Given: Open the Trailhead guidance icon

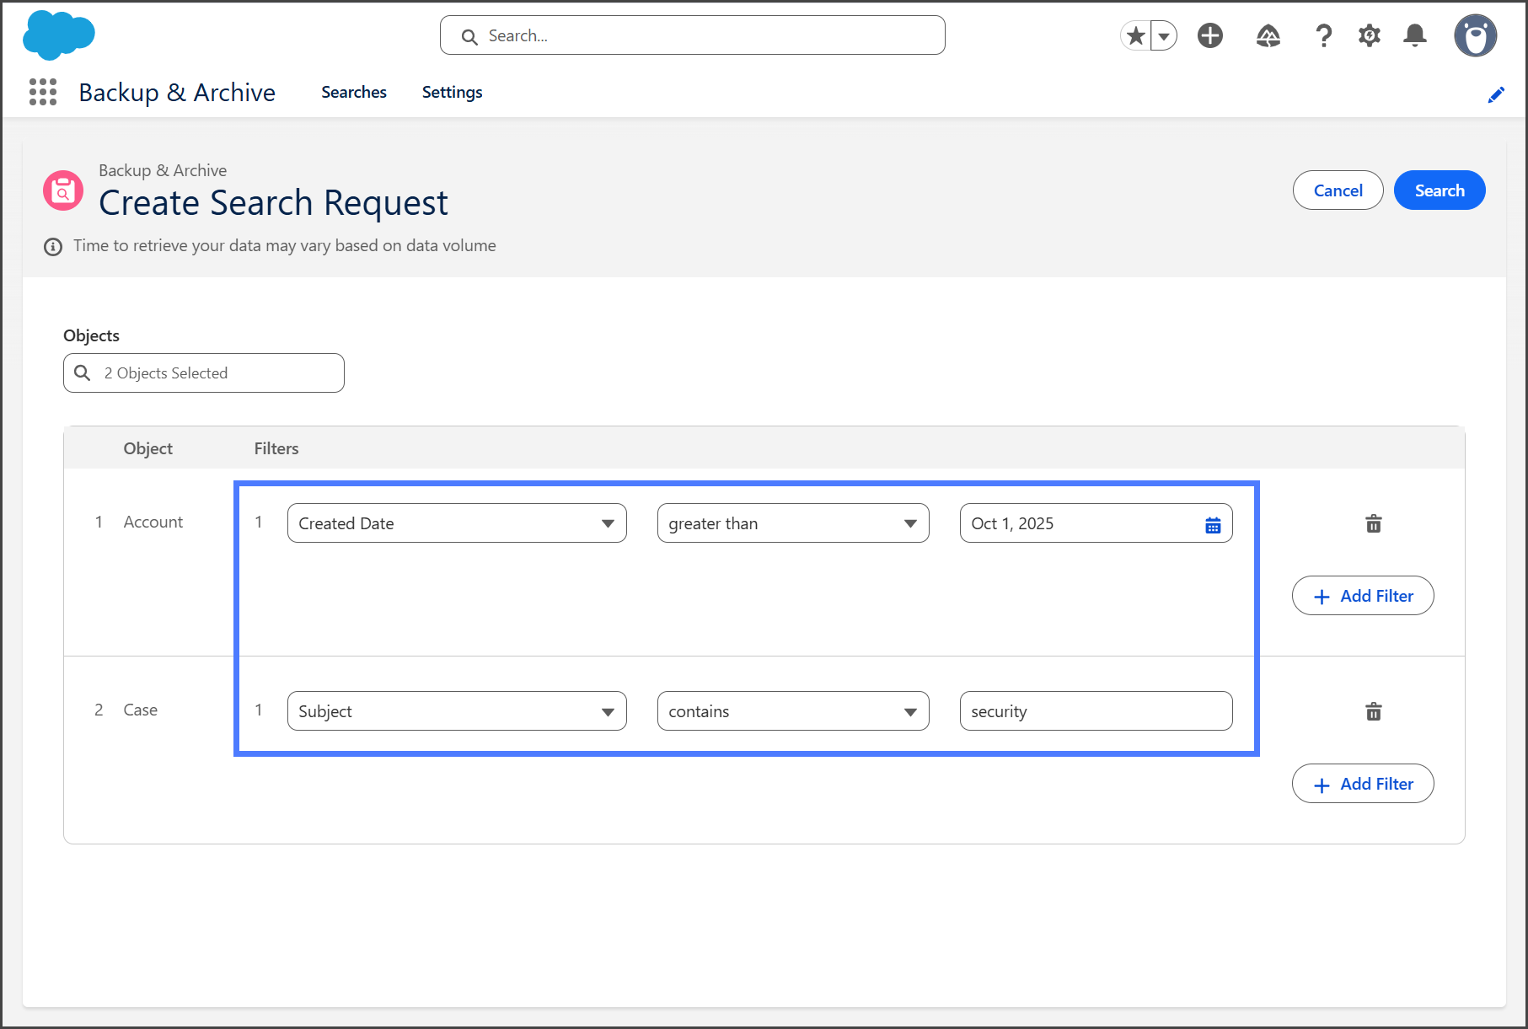Looking at the screenshot, I should coord(1268,35).
